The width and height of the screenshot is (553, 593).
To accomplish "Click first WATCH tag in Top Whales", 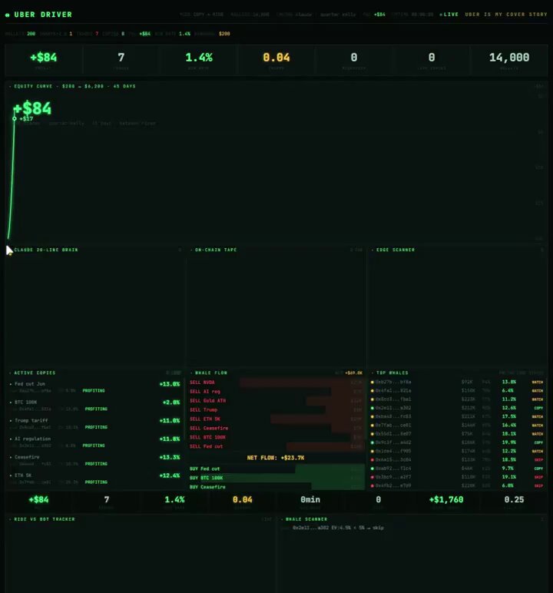I will click(x=537, y=382).
